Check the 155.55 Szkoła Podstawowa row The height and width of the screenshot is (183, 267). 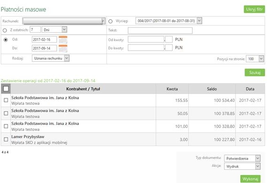click(6, 100)
